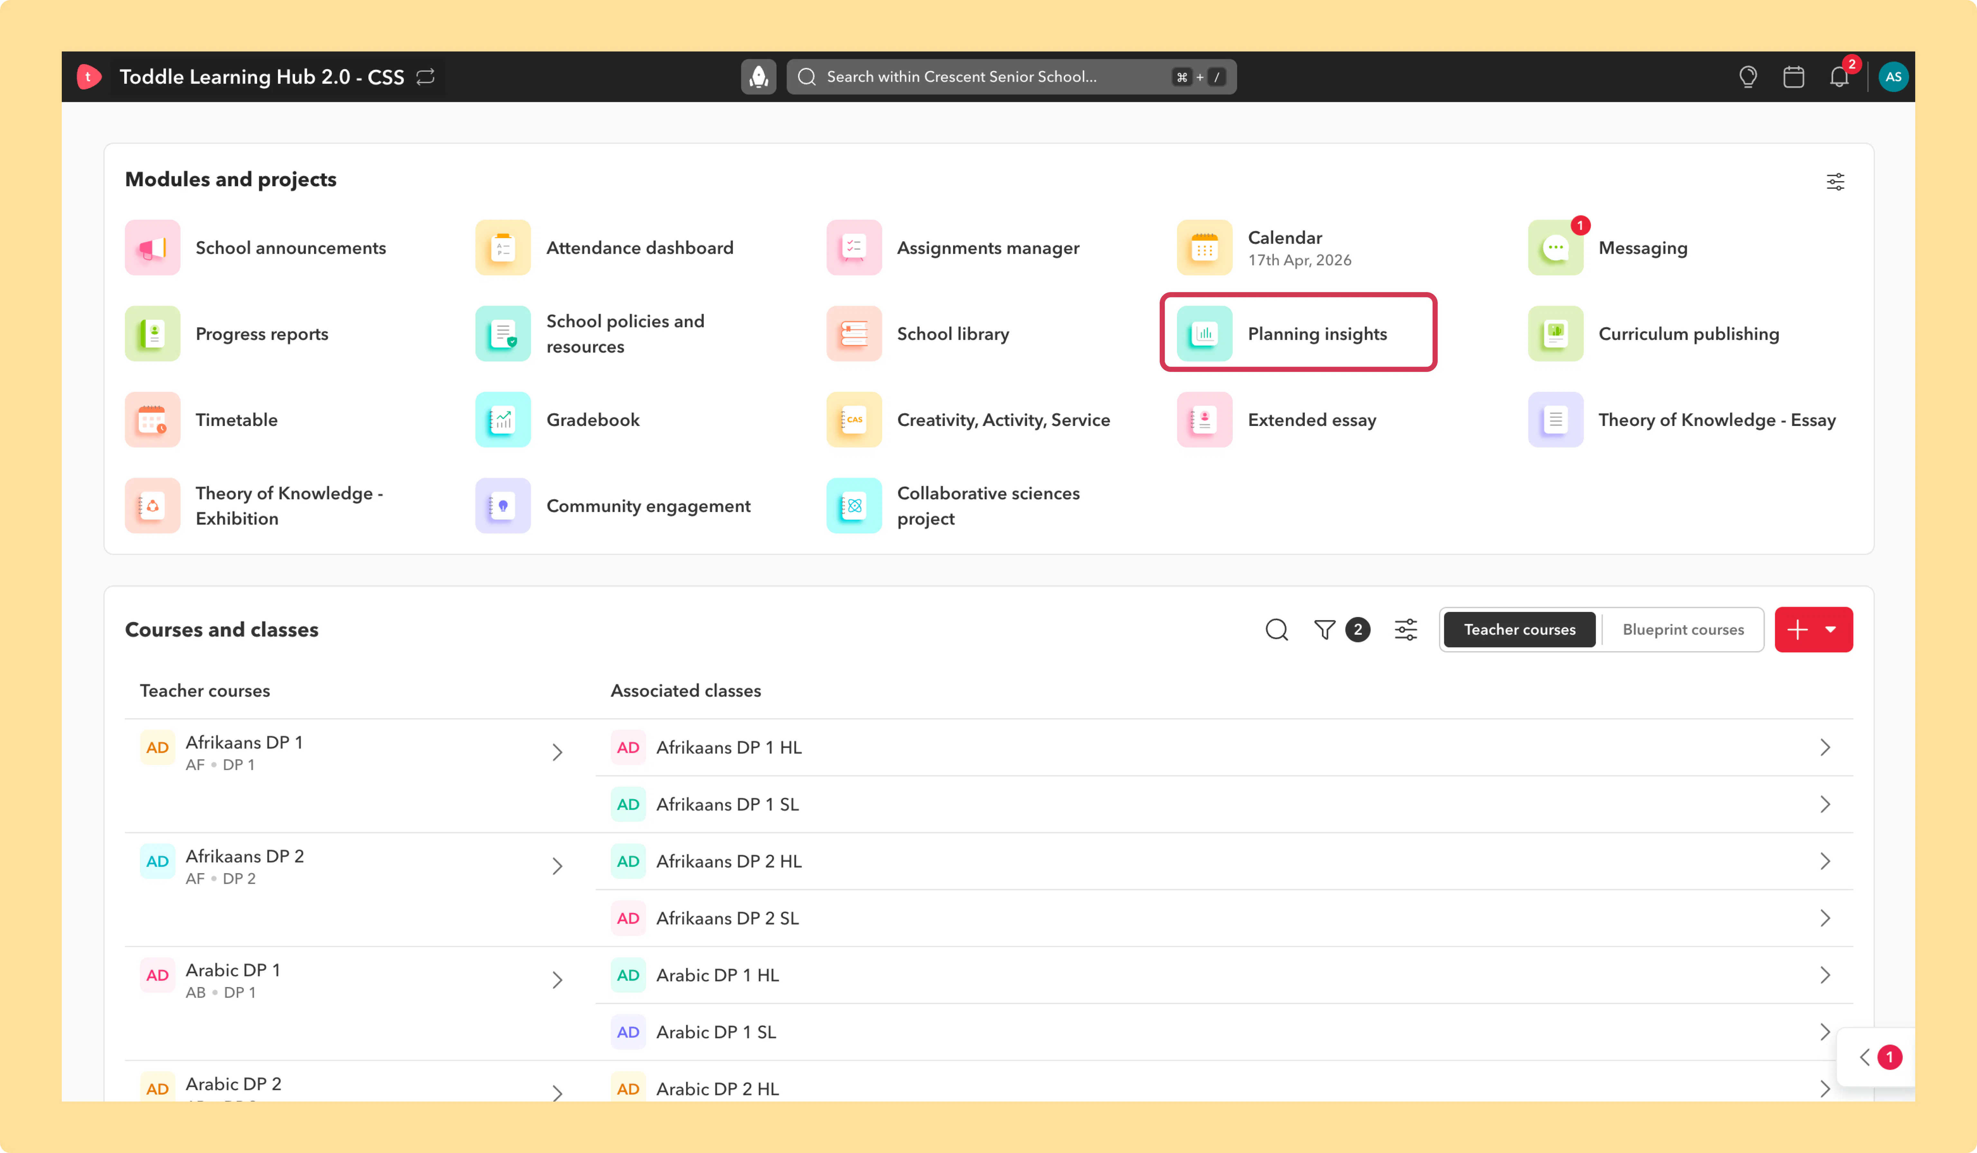This screenshot has width=1977, height=1153.
Task: Customize Modules and projects settings icon
Action: tap(1835, 182)
